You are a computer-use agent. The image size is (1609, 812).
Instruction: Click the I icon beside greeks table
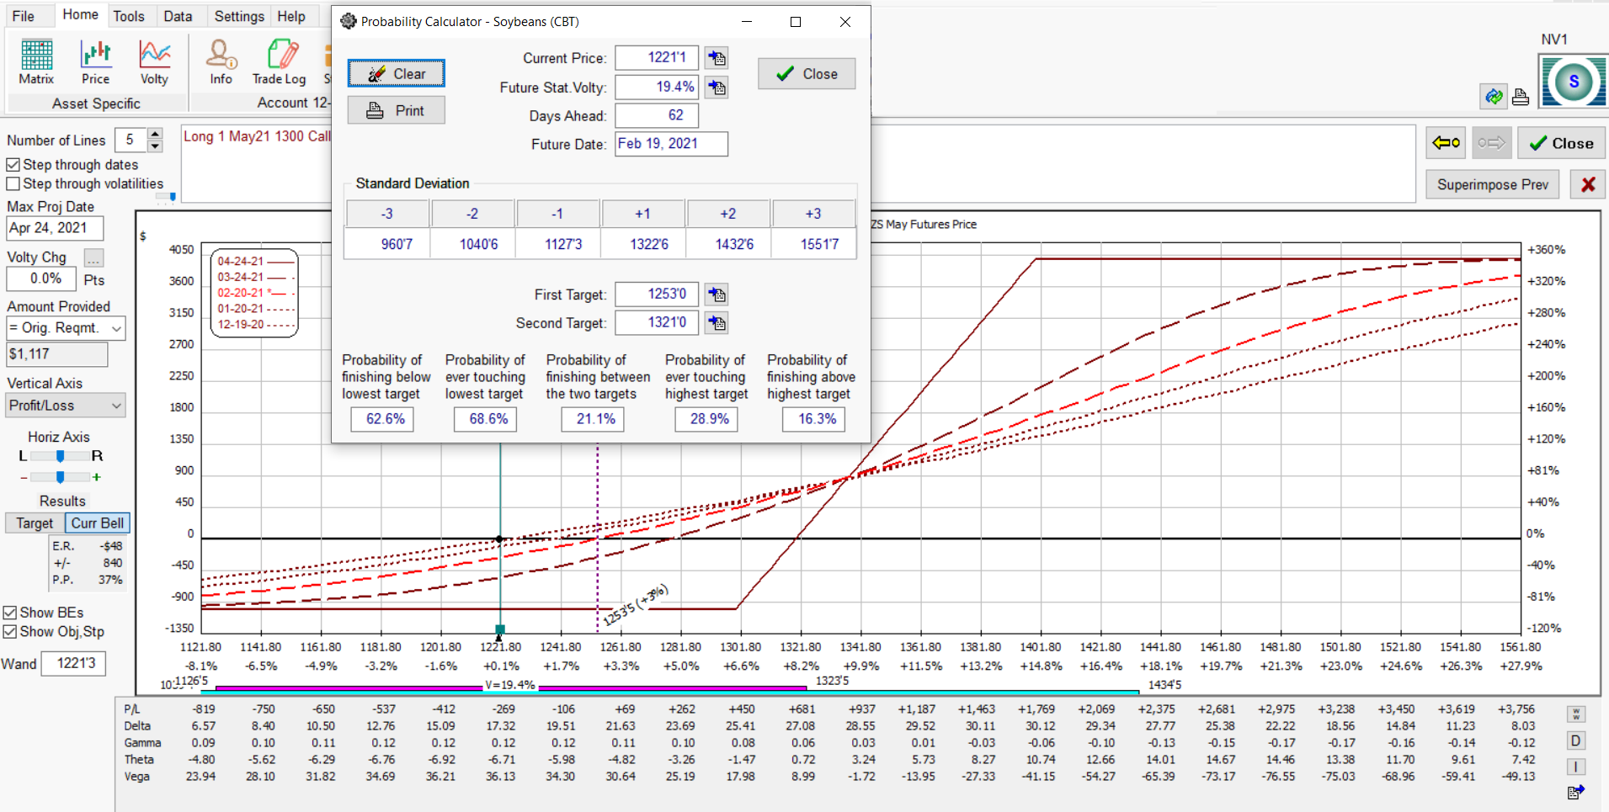1576,767
